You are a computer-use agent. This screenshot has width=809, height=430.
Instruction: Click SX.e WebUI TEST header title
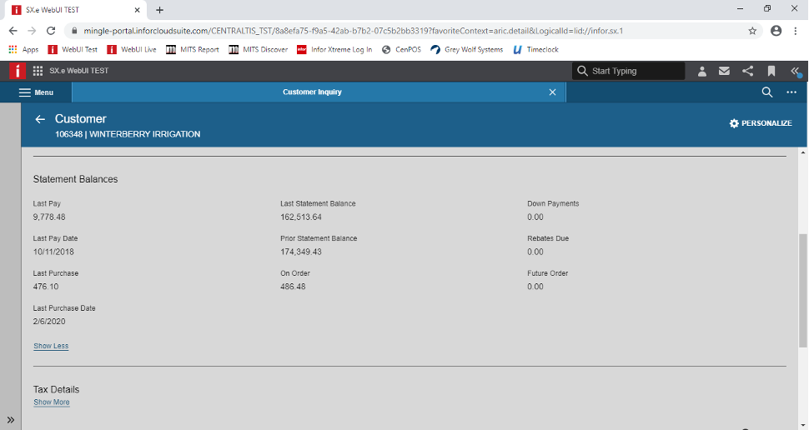[x=79, y=71]
